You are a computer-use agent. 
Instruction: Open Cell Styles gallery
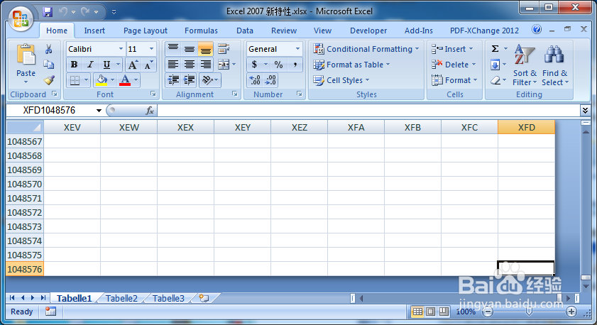341,80
